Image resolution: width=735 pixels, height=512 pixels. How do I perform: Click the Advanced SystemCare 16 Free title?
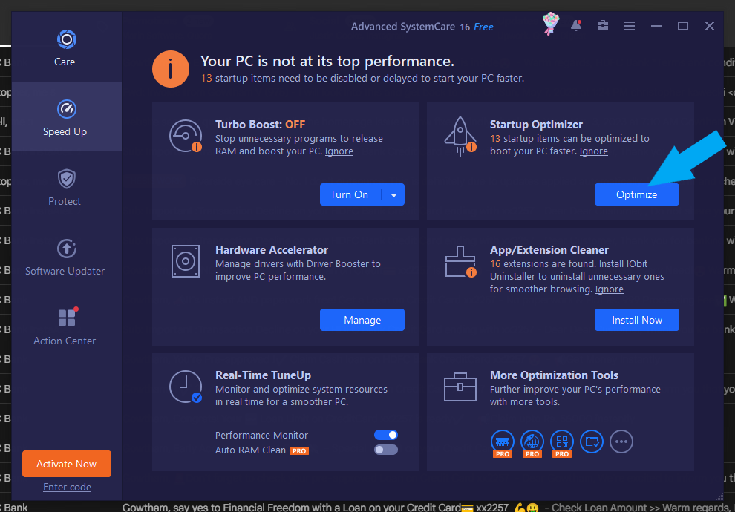pos(422,27)
